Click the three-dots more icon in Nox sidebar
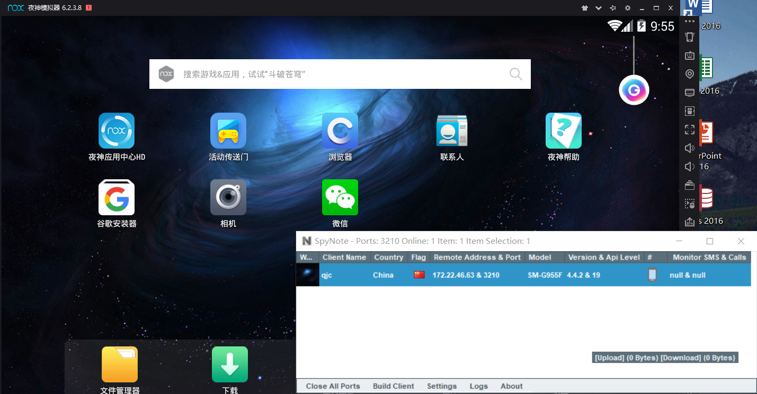The image size is (757, 394). (x=689, y=22)
